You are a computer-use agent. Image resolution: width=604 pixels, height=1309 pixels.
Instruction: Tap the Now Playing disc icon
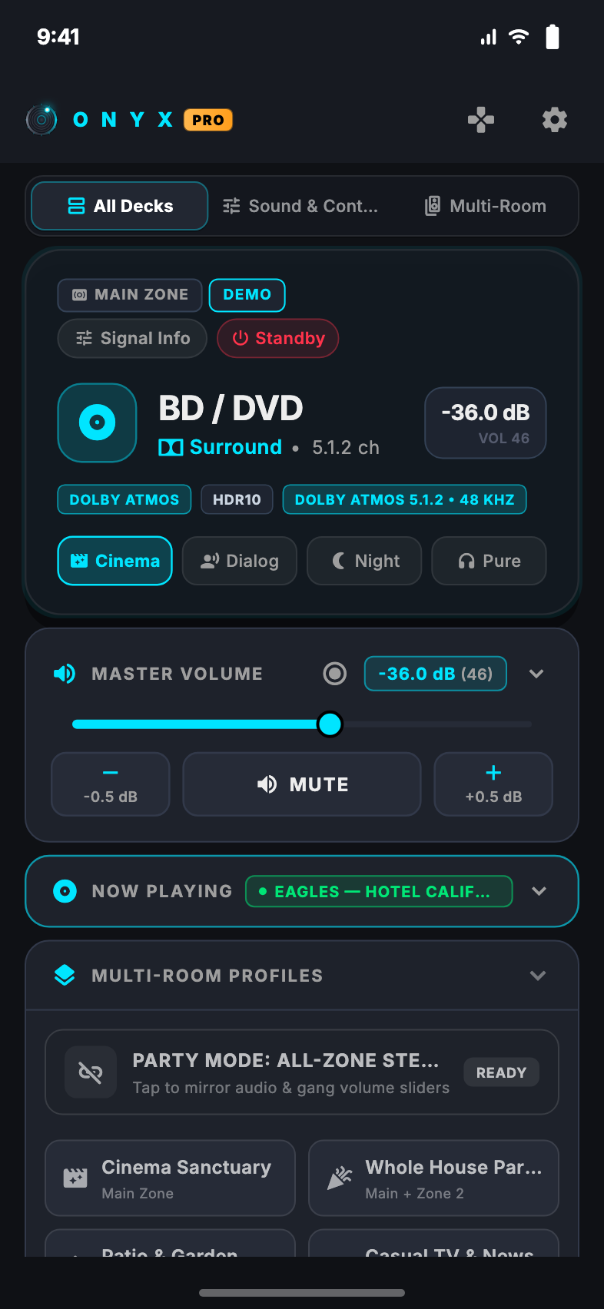click(65, 891)
